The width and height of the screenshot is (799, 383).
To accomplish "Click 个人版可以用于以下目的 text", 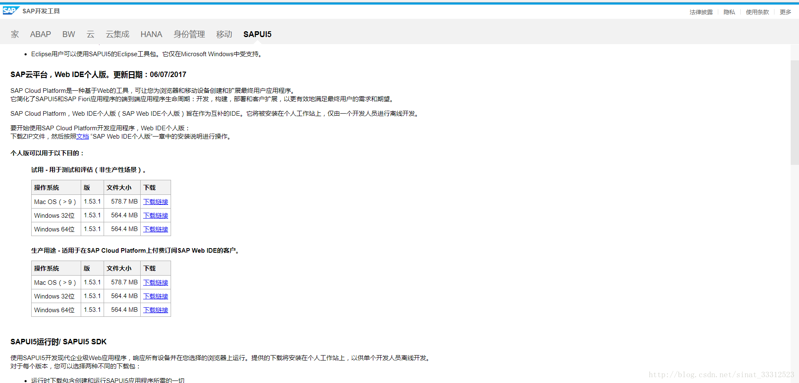I will tap(47, 153).
